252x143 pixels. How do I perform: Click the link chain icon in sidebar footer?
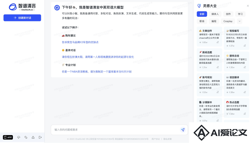point(26,137)
